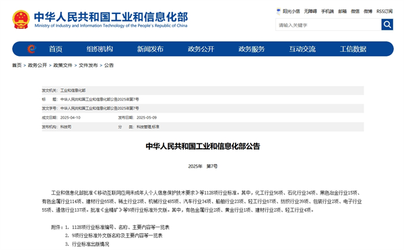Click the 成文日期 value 2025-04-10
The width and height of the screenshot is (404, 250).
(70, 118)
